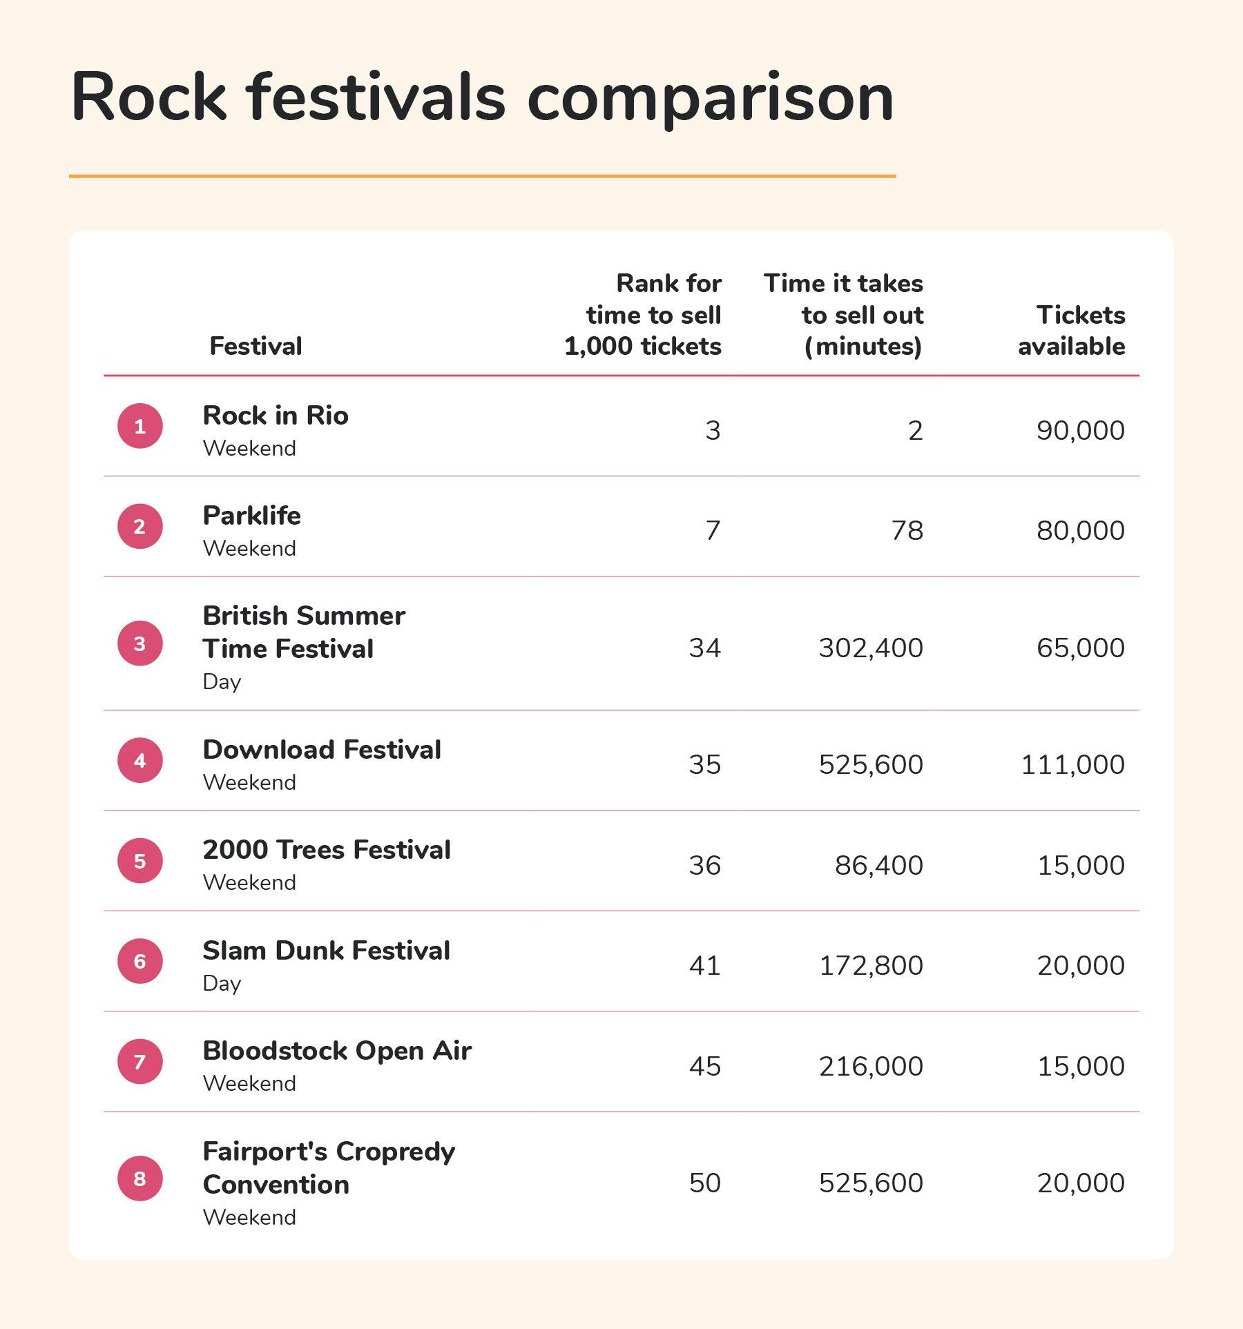Click the Tickets available column header
The width and height of the screenshot is (1243, 1329).
point(1071,330)
